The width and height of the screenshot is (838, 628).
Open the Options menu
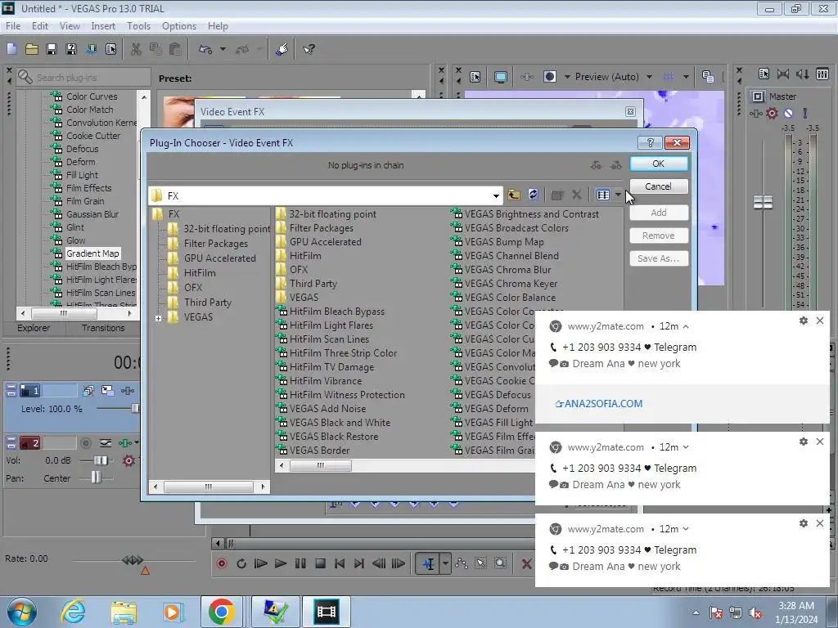tap(179, 25)
